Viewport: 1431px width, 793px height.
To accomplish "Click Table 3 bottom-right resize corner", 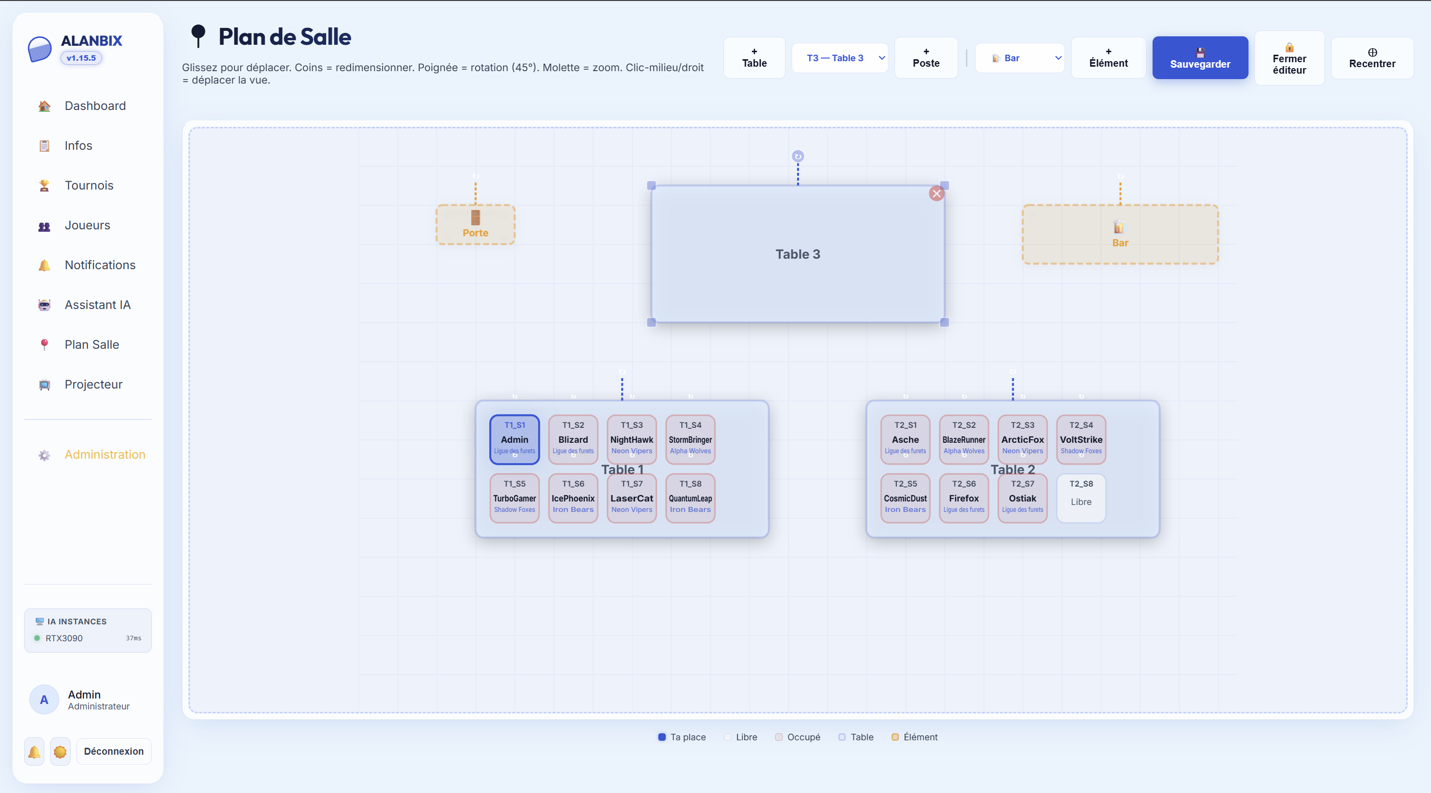I will [944, 322].
